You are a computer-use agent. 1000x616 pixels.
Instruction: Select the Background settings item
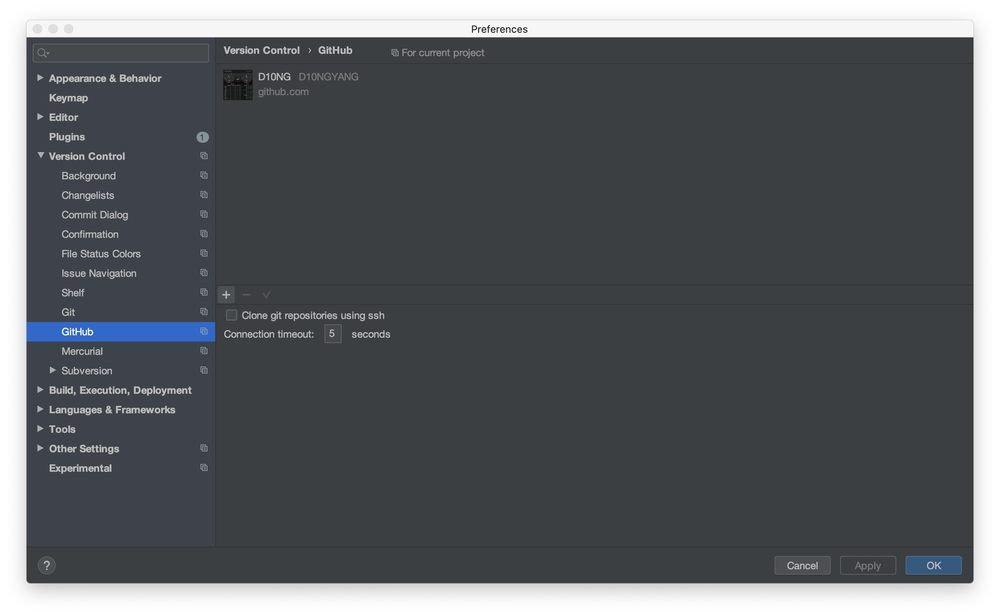tap(121, 175)
